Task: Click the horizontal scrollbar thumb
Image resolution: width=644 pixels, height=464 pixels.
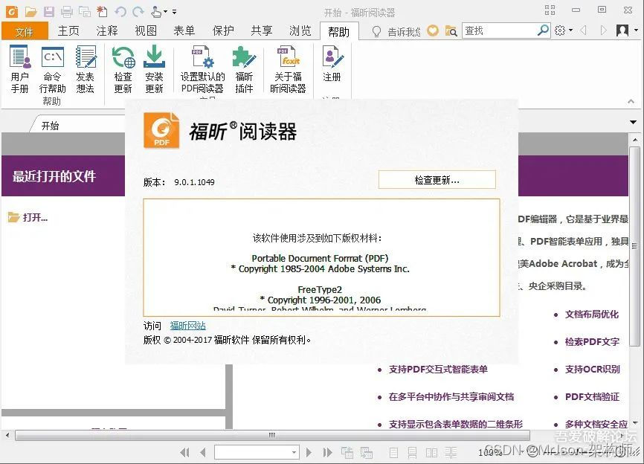Action: pos(272,435)
